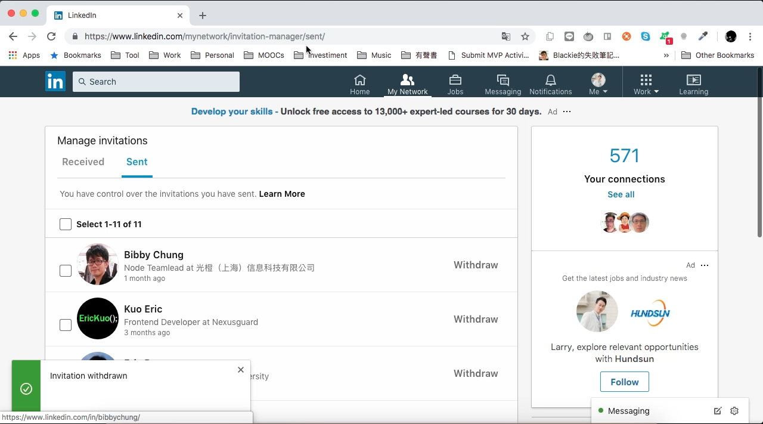Click the LinkedIn logo icon

click(x=55, y=81)
